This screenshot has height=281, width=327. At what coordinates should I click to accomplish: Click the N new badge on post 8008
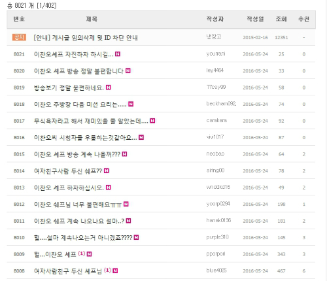(x=115, y=271)
